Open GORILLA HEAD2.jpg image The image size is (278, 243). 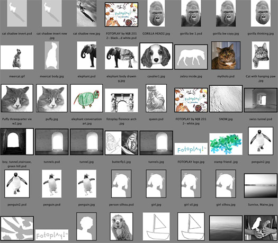click(156, 13)
